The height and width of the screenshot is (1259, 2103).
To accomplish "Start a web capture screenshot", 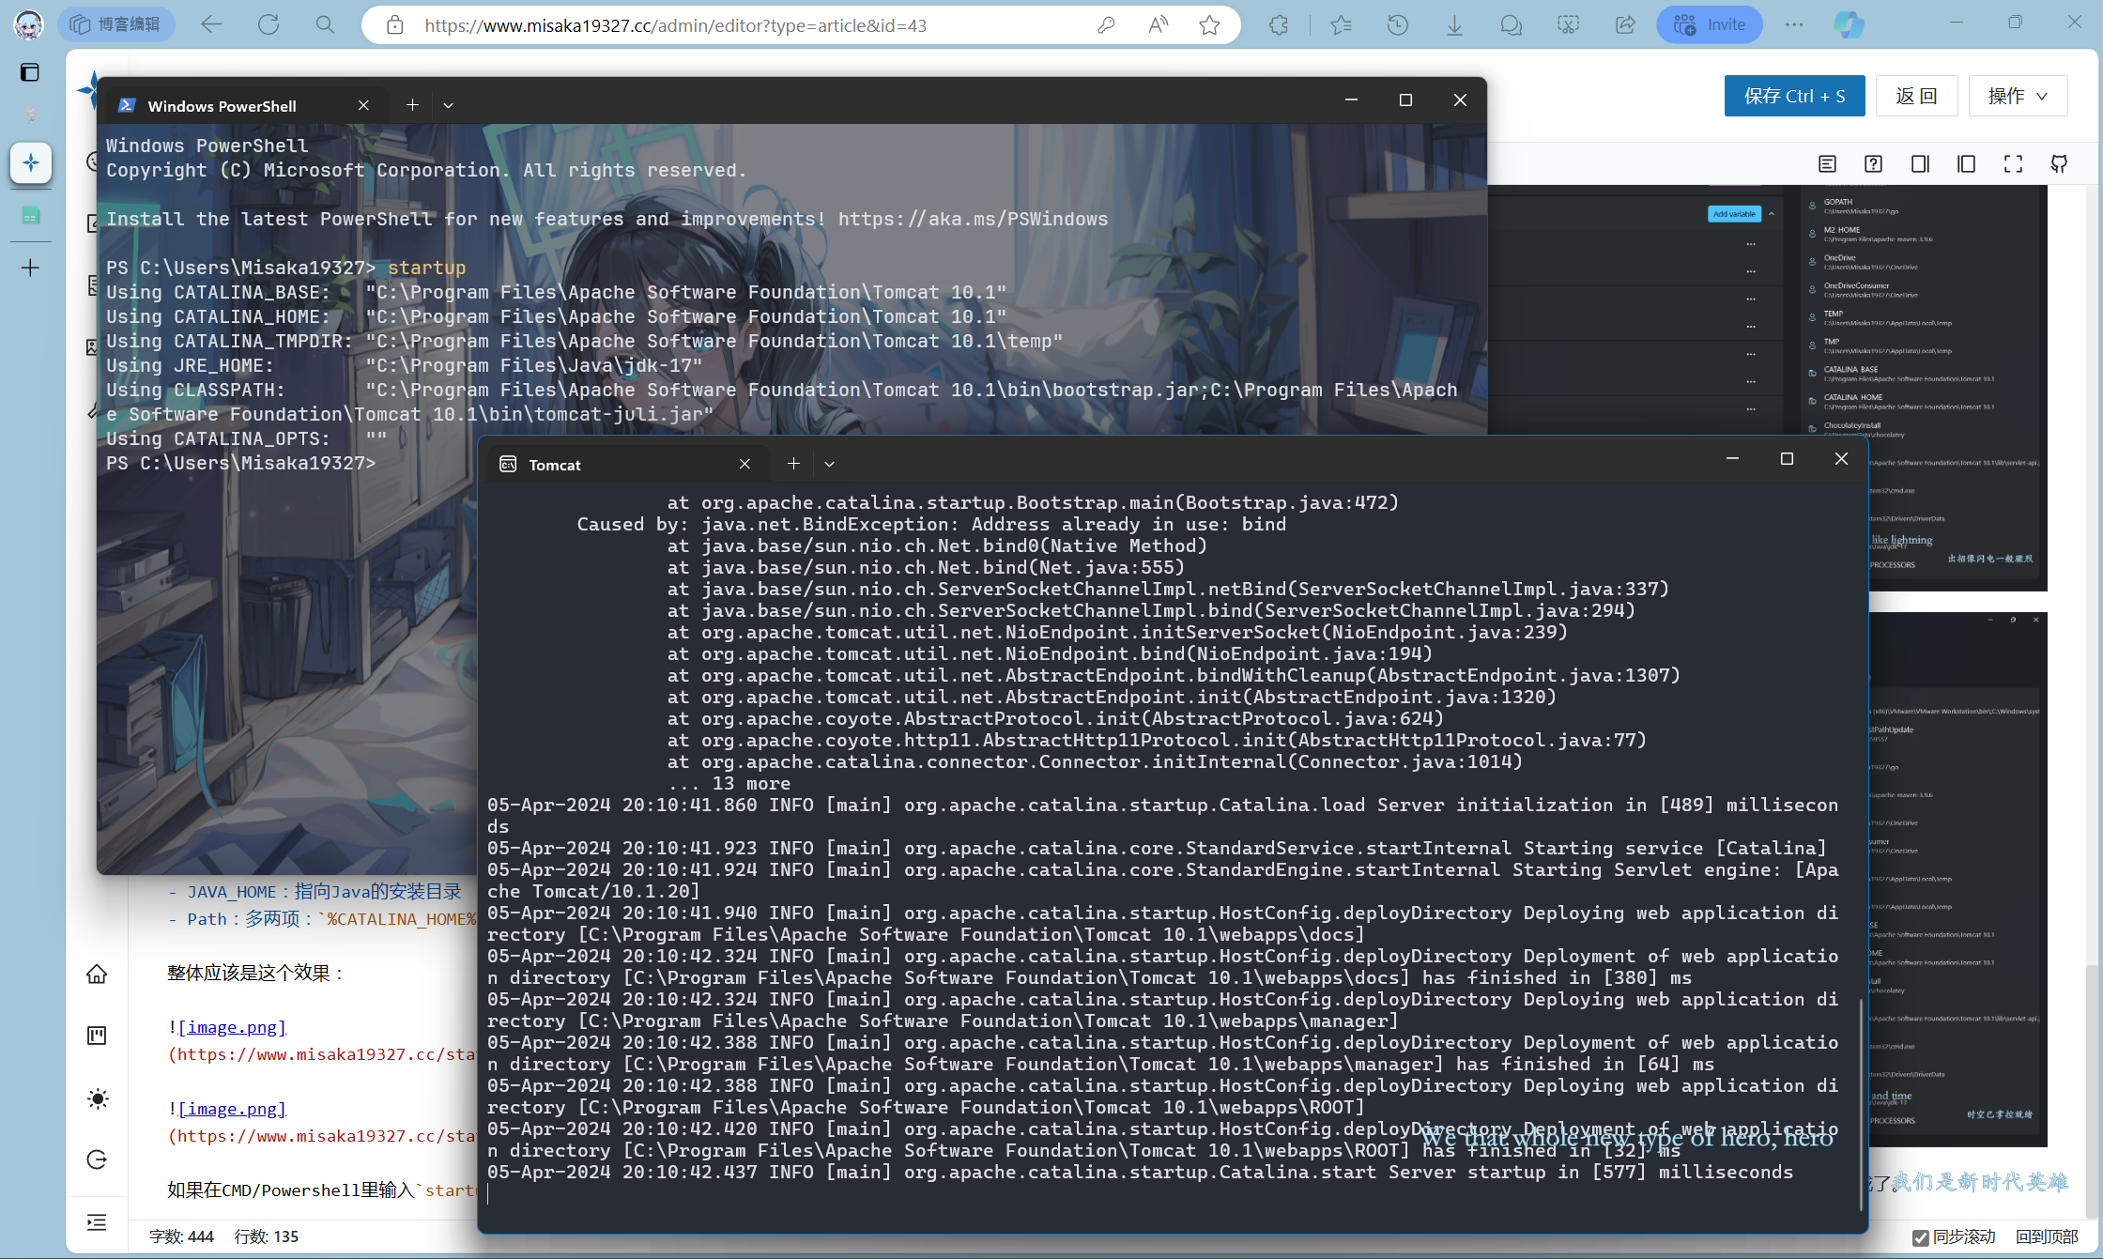I will pyautogui.click(x=1568, y=25).
